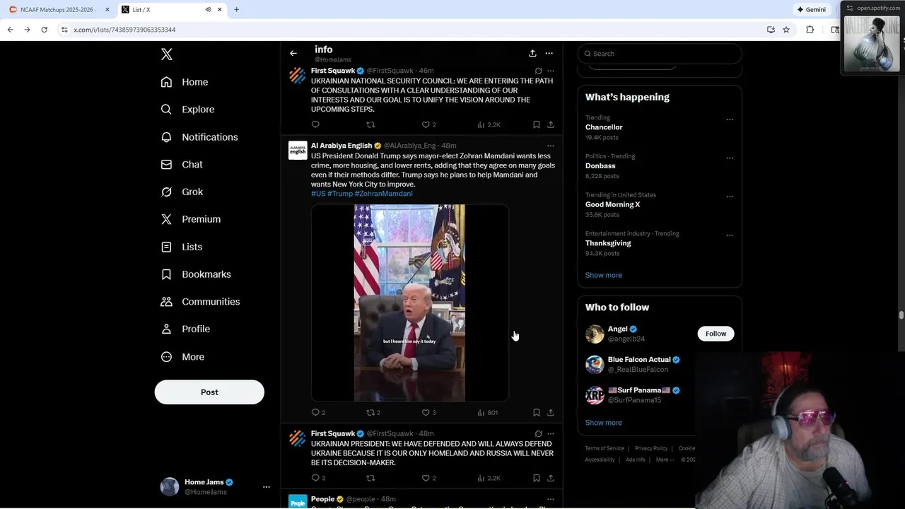Open the Good Morning X trend
Screen dimensions: 905x509
point(612,204)
